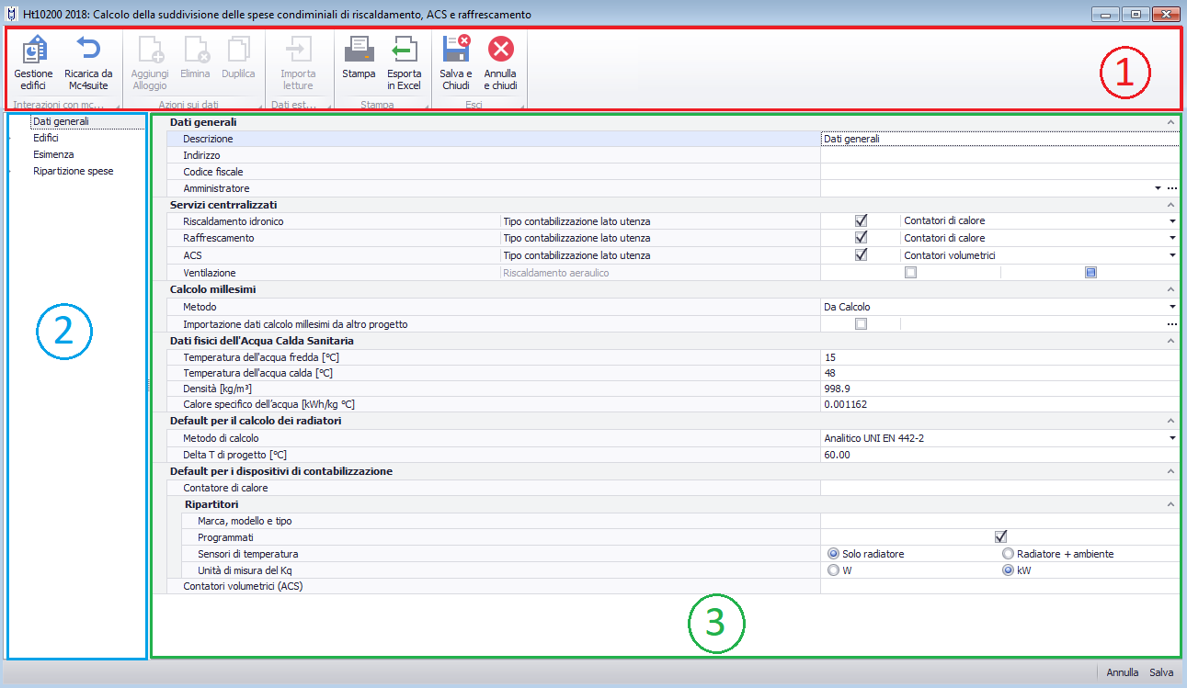Viewport: 1187px width, 688px height.
Task: Toggle the Programmati checkbox
Action: [1000, 537]
